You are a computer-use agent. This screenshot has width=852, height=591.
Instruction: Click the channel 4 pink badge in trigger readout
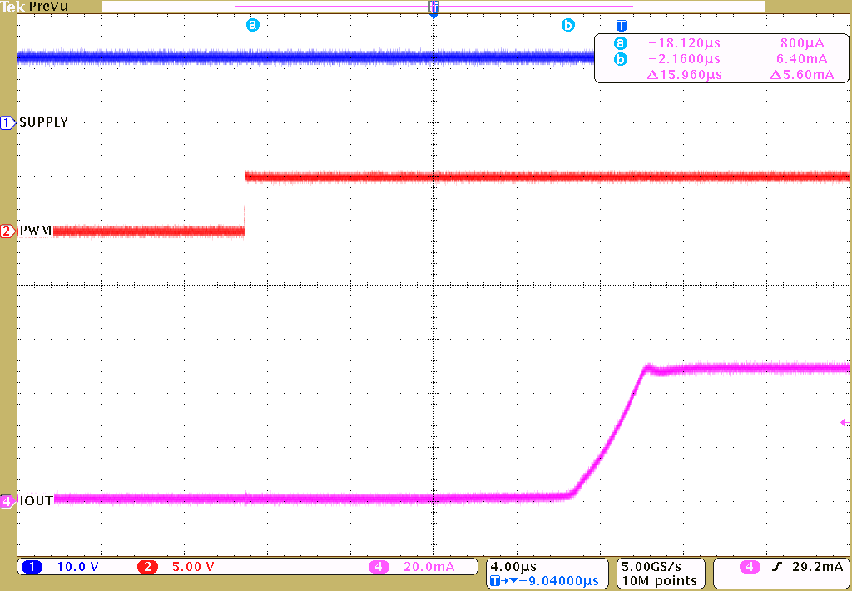751,566
